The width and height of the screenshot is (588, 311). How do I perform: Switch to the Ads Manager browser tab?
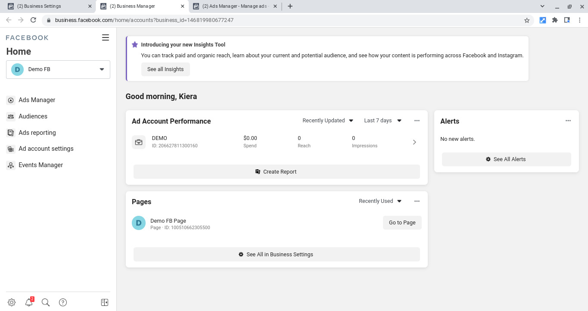pos(234,6)
